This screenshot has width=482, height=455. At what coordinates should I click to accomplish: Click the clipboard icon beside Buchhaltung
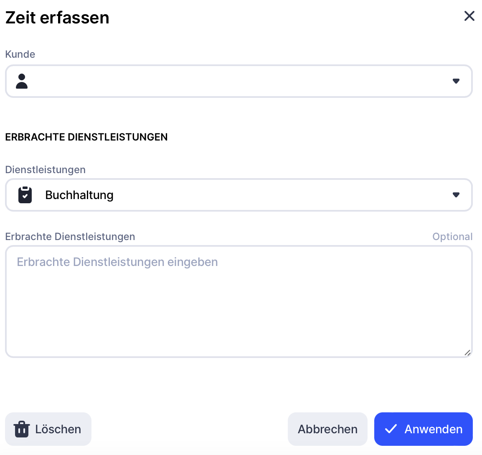(25, 195)
